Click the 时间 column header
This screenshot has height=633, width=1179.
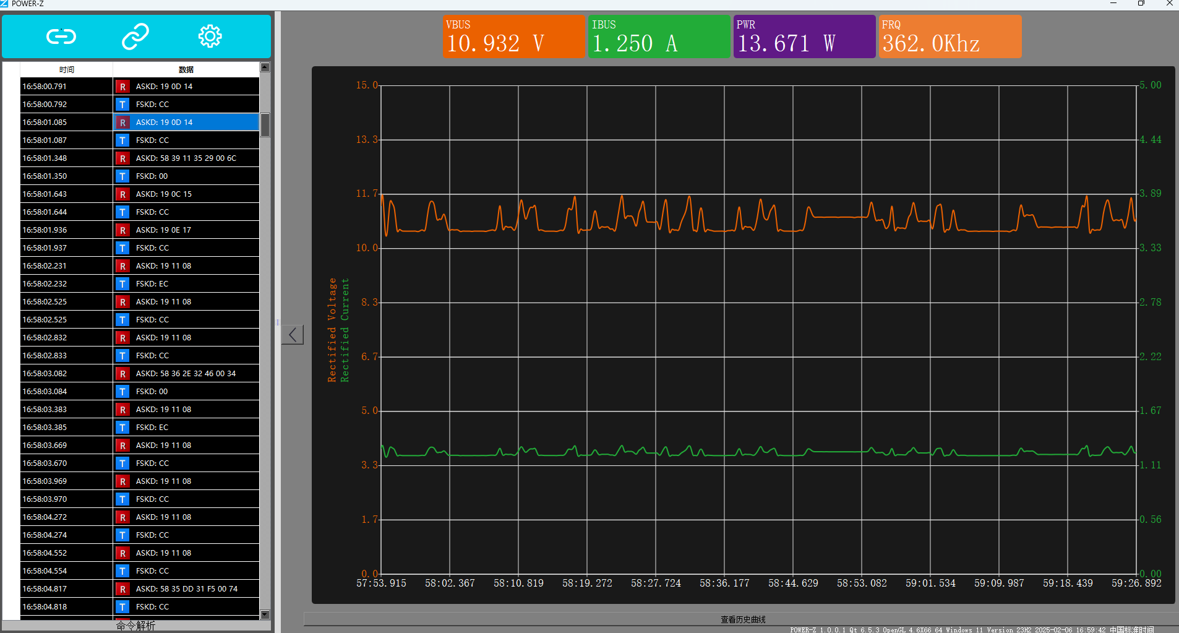point(67,69)
